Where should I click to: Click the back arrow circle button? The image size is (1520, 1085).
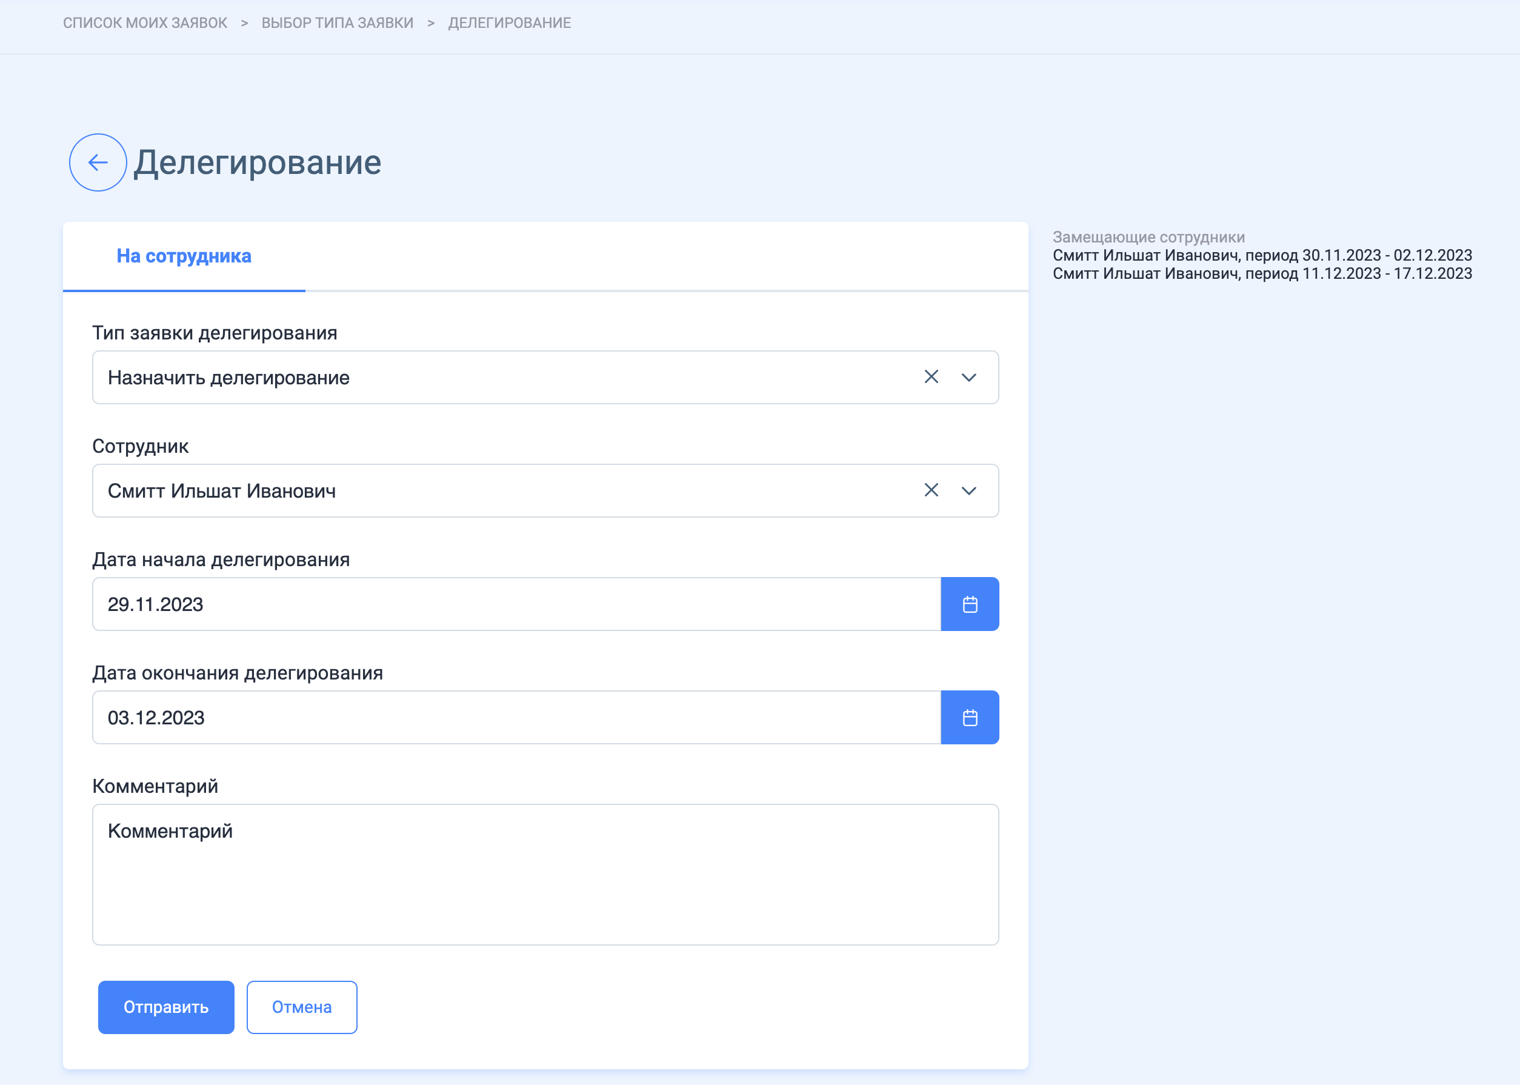98,162
